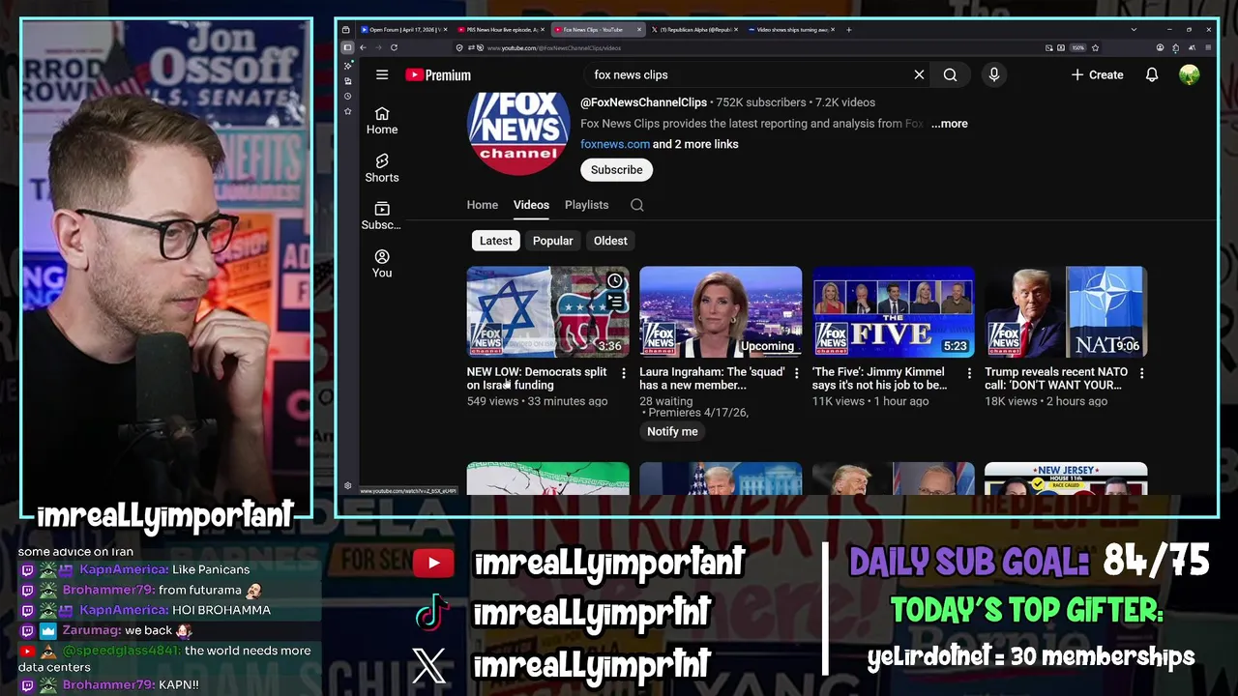
Task: Clear the search box with X
Action: 919,74
